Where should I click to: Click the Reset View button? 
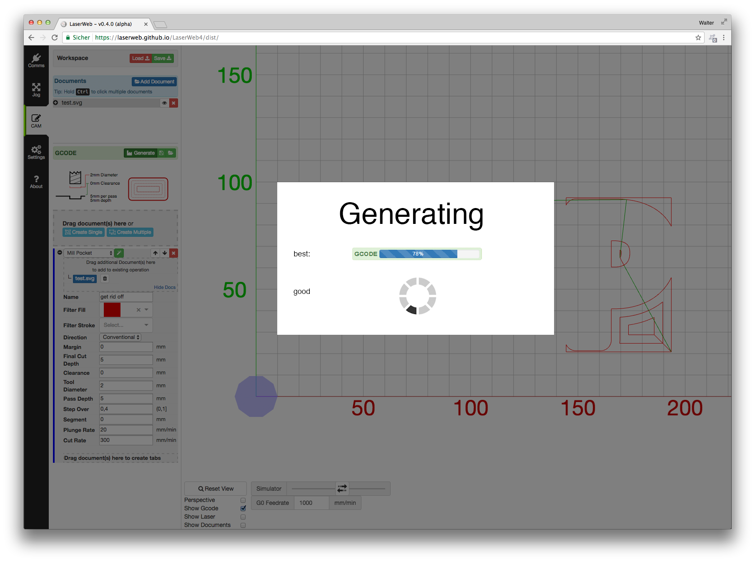[x=216, y=489]
